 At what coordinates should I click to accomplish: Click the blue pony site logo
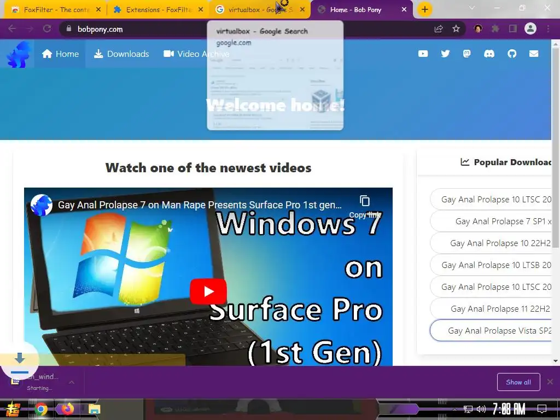pos(18,54)
